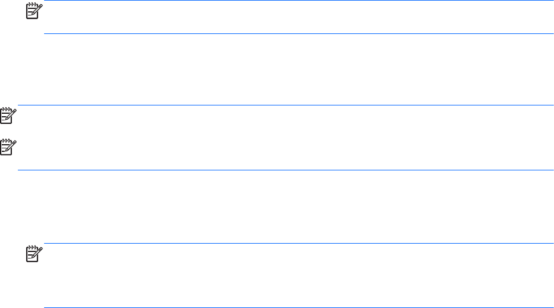The image size is (554, 308).
Task: Select the bottom indented note icon
Action: pyautogui.click(x=33, y=255)
